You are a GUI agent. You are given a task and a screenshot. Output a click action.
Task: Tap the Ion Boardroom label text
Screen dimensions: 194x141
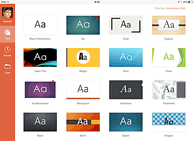(x=40, y=103)
